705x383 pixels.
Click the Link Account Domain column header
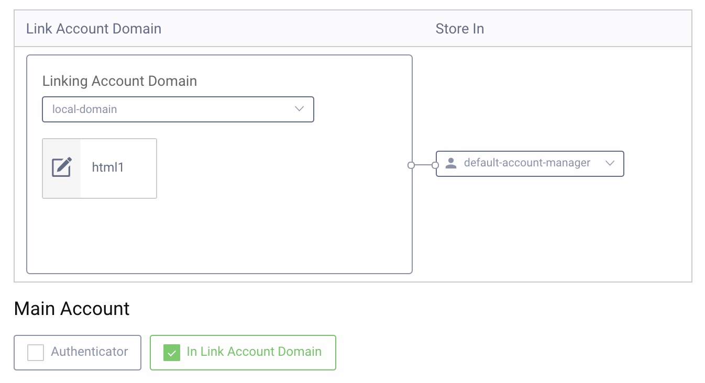tap(93, 28)
